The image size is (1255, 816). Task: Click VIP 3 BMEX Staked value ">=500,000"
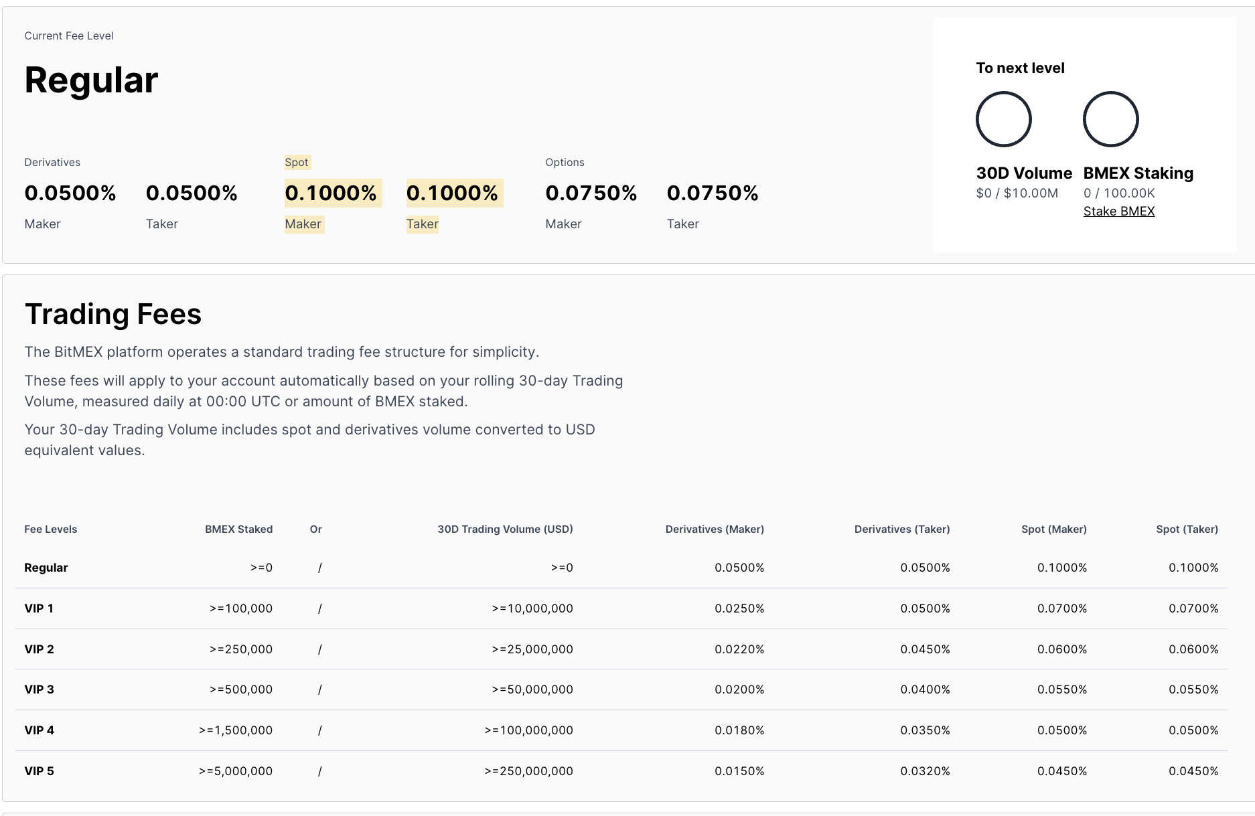tap(241, 689)
